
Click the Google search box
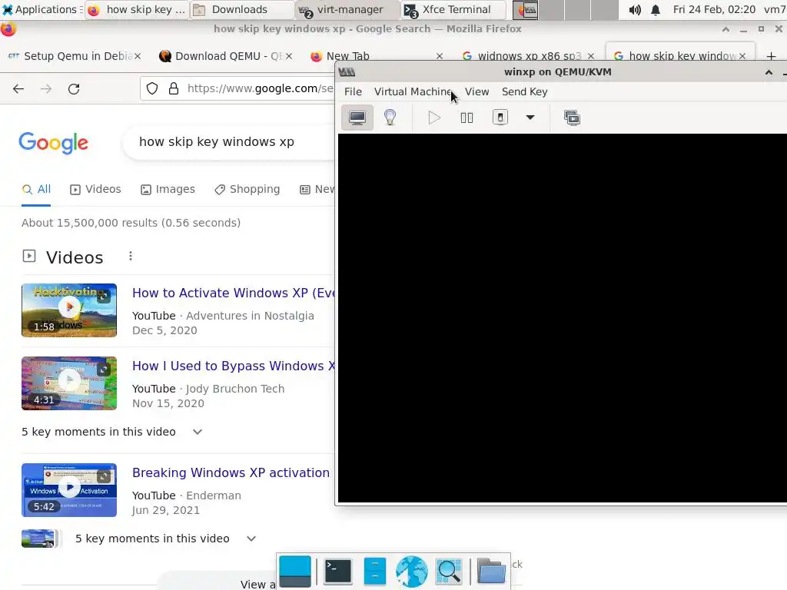(228, 142)
